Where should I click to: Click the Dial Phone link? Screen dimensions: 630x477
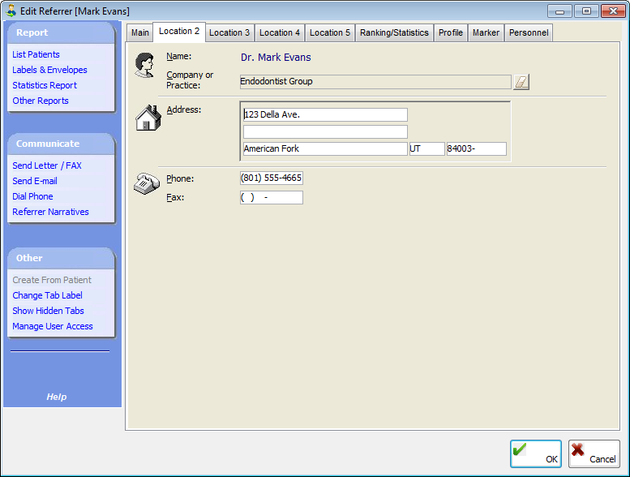33,196
